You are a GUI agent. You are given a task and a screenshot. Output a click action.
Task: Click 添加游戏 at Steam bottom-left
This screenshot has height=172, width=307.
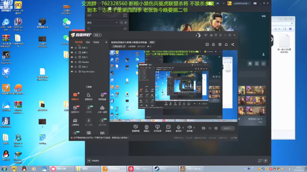click(x=93, y=161)
